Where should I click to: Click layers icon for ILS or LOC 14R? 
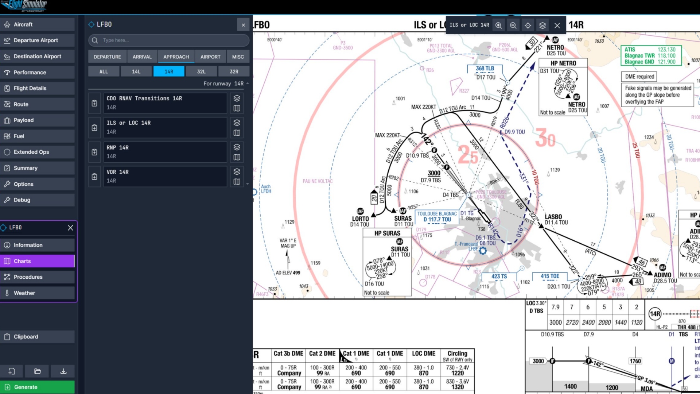point(237,123)
